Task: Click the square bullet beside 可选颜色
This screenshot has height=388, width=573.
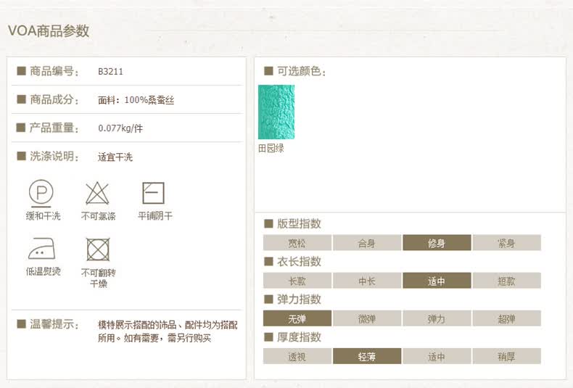Action: tap(268, 71)
